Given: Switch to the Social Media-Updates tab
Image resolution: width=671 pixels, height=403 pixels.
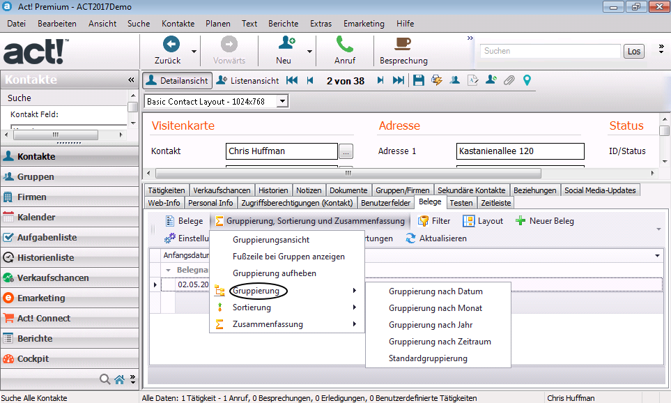Looking at the screenshot, I should [600, 190].
